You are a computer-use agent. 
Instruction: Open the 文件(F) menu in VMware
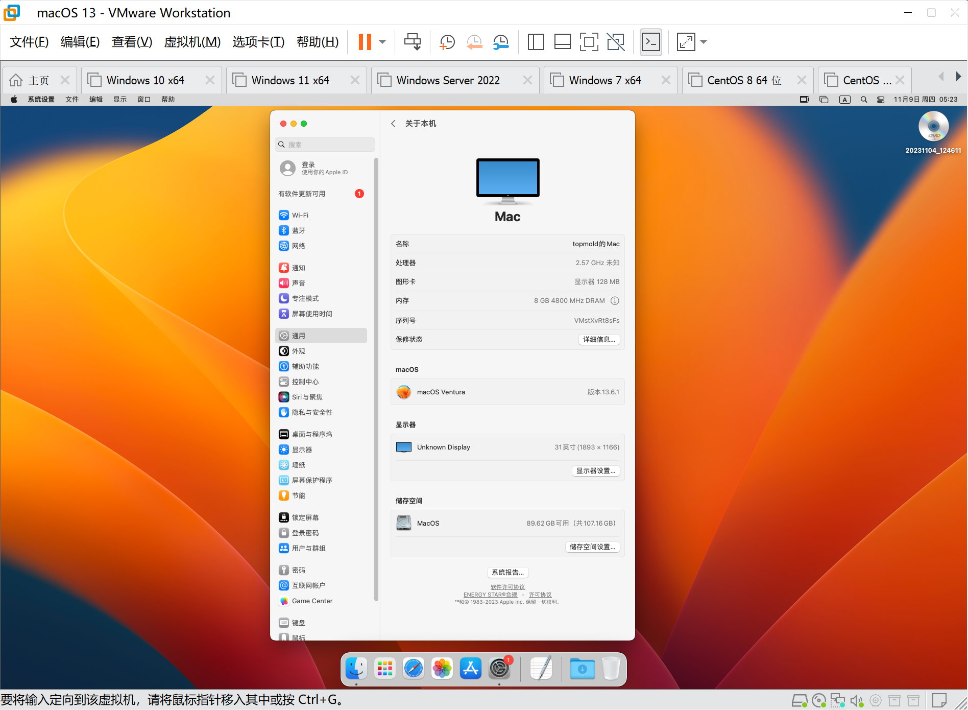tap(29, 42)
